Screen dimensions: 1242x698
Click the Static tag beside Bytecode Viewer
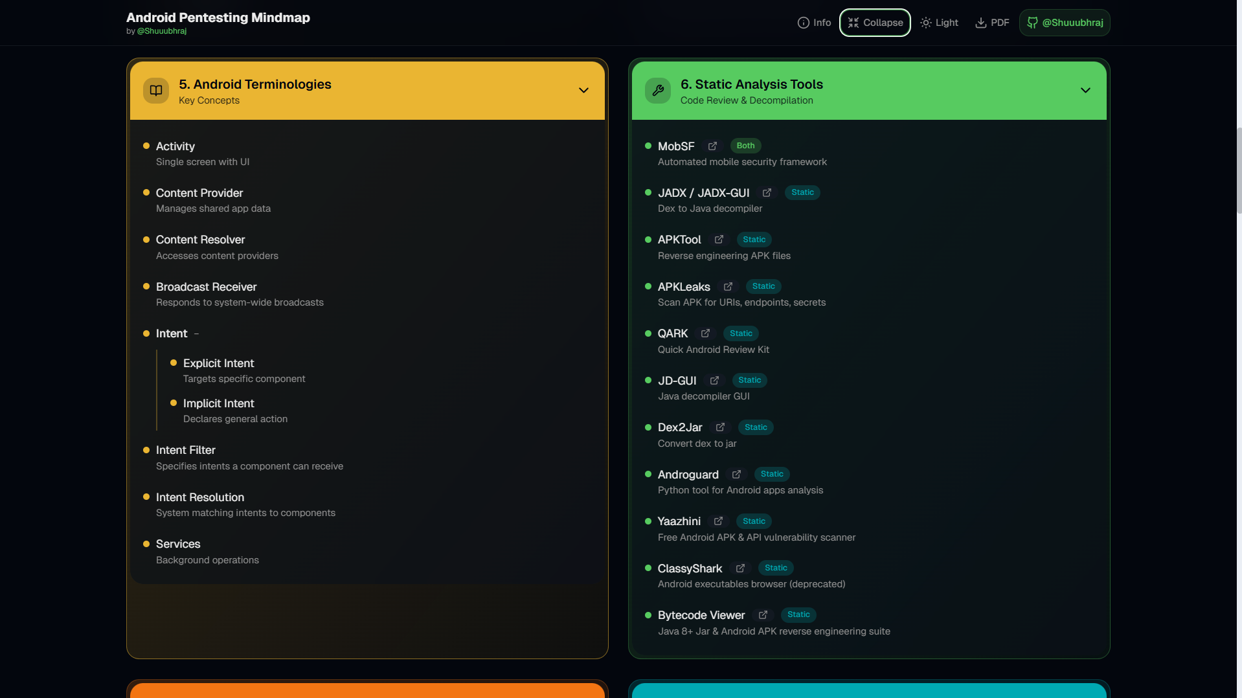click(x=798, y=615)
